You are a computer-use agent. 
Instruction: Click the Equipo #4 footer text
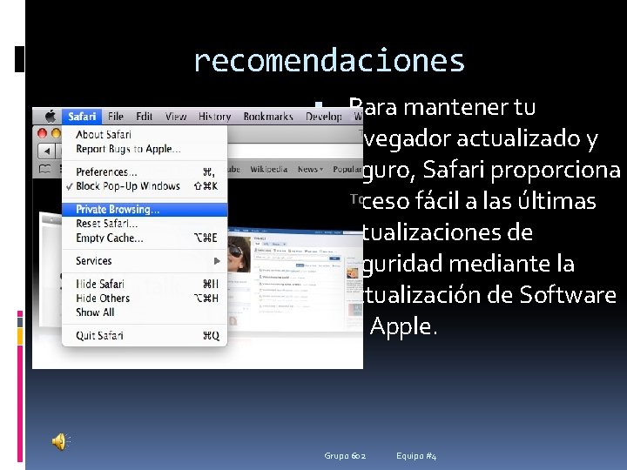416,455
